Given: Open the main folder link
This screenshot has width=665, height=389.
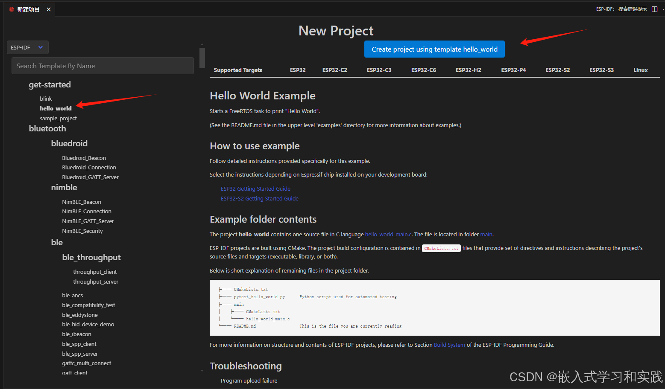Looking at the screenshot, I should [486, 234].
